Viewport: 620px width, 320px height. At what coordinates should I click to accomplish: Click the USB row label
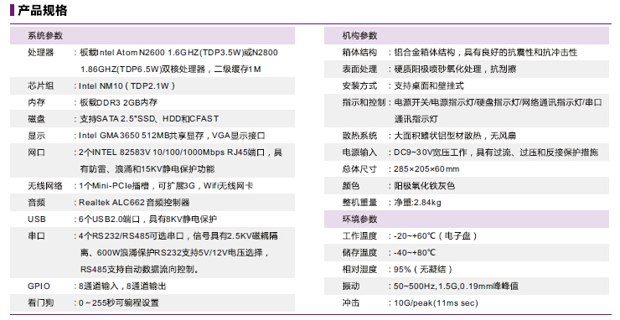37,219
